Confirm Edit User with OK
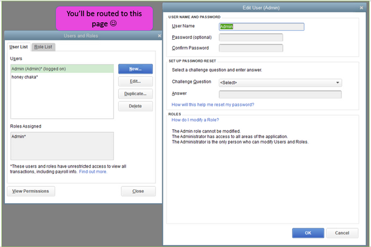Viewport: 371px width, 247px height. pyautogui.click(x=308, y=233)
